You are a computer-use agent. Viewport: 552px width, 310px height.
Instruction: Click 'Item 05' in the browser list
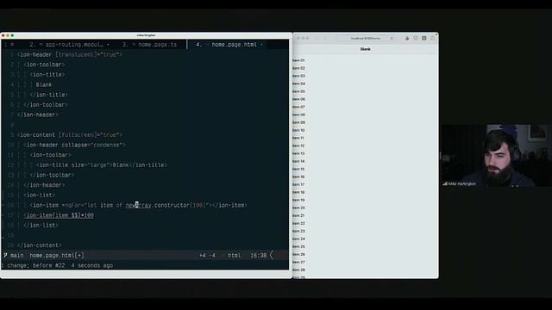(298, 91)
